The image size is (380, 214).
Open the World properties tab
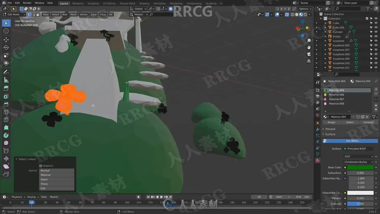pos(318,115)
